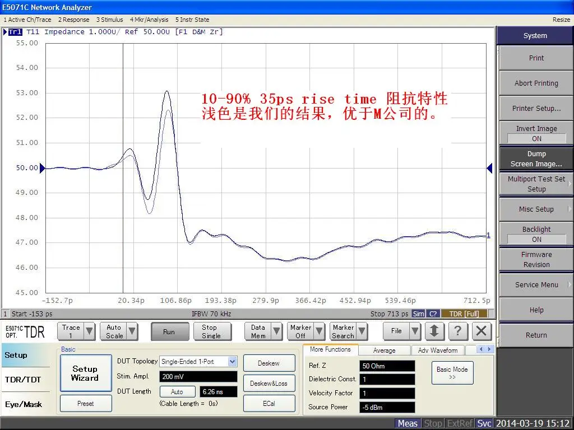The width and height of the screenshot is (574, 430).
Task: Click the Sim status indicator
Action: pyautogui.click(x=418, y=314)
